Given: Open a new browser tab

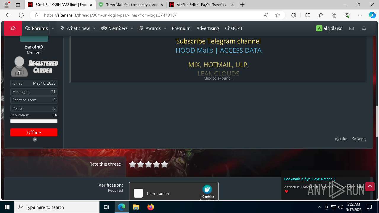Looking at the screenshot, I should pos(242,5).
